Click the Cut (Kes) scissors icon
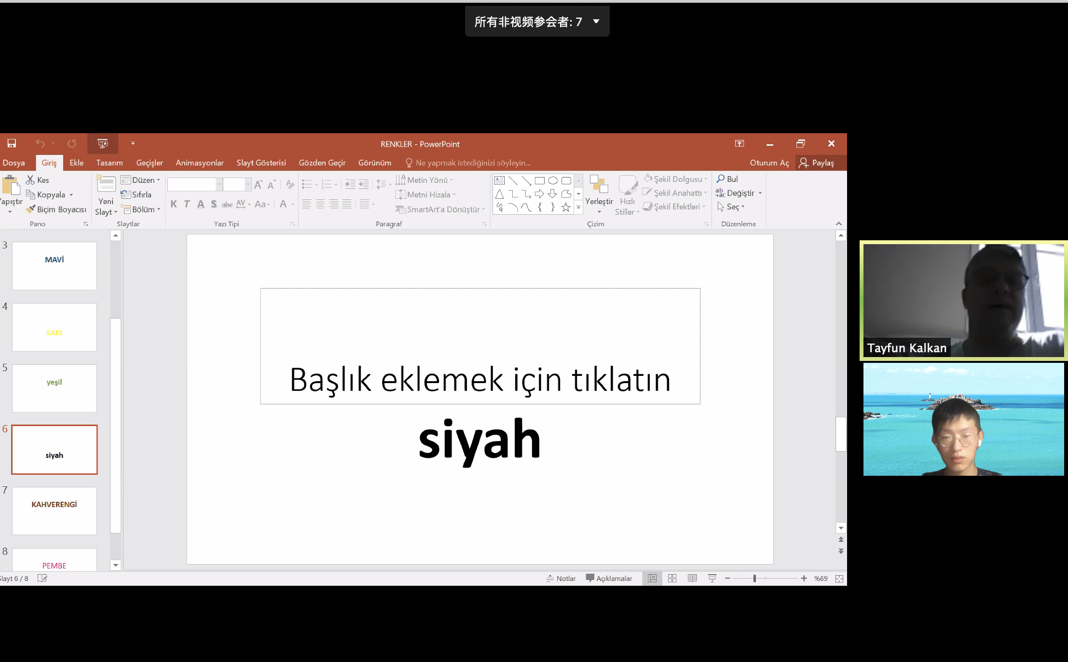Viewport: 1068px width, 662px height. pyautogui.click(x=30, y=180)
